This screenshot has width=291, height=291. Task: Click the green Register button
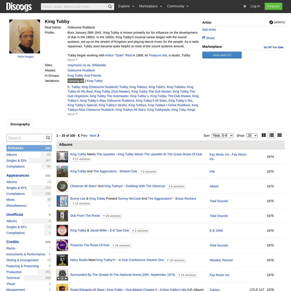pos(273,6)
